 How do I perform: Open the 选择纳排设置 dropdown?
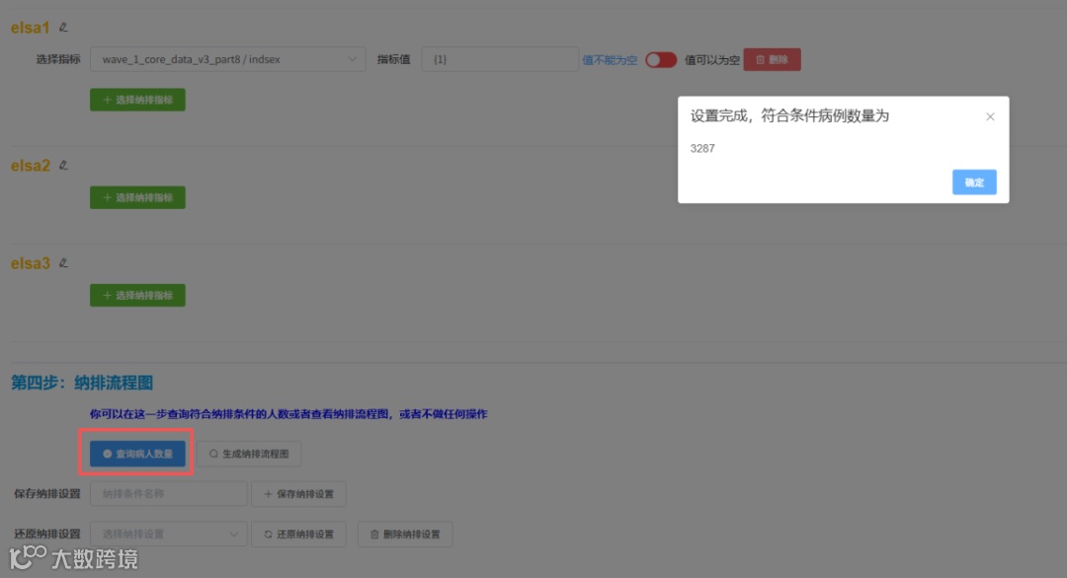click(168, 534)
